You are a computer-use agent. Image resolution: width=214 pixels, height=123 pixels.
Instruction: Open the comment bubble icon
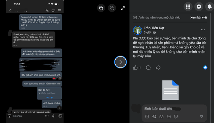(148, 67)
